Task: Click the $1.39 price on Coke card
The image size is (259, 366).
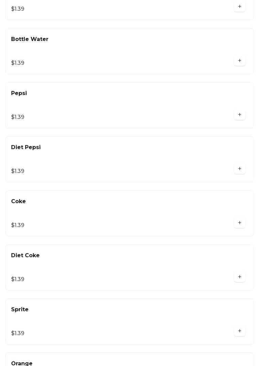Action: tap(18, 225)
